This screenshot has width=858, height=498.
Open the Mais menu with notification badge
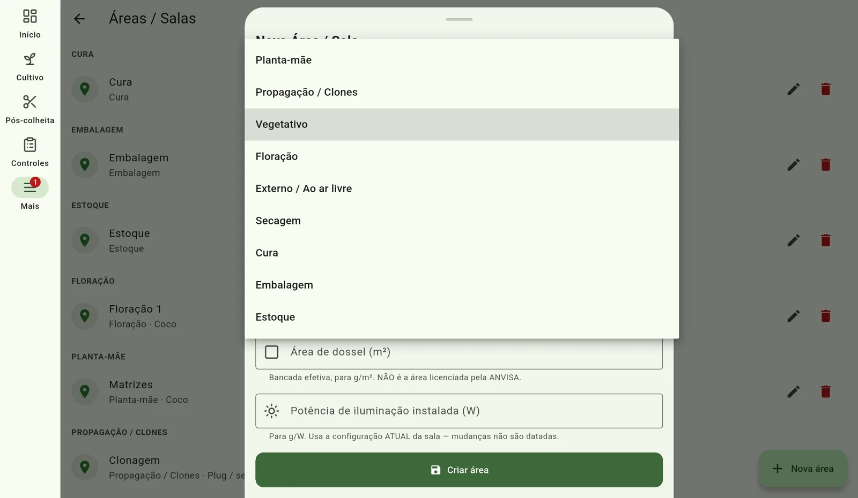pos(30,187)
